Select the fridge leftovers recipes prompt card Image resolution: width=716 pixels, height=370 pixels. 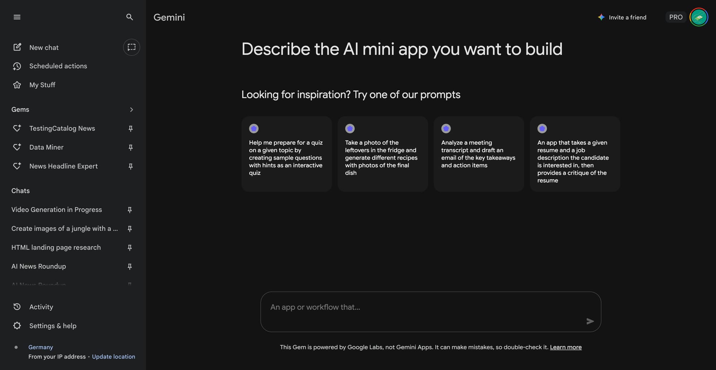coord(382,154)
